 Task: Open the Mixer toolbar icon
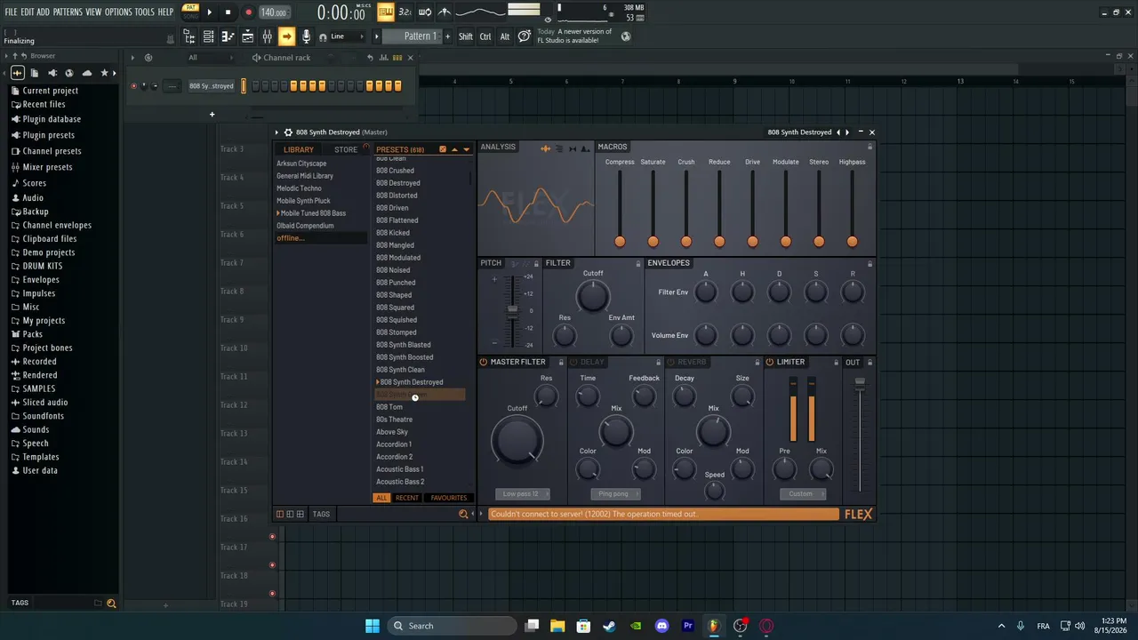267,36
